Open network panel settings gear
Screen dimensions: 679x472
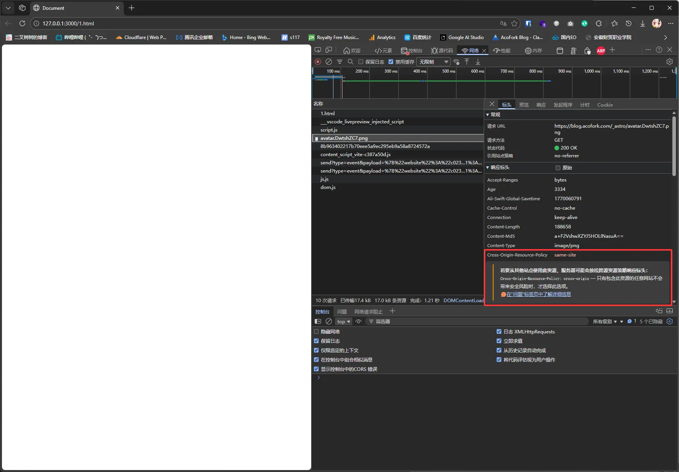(669, 62)
